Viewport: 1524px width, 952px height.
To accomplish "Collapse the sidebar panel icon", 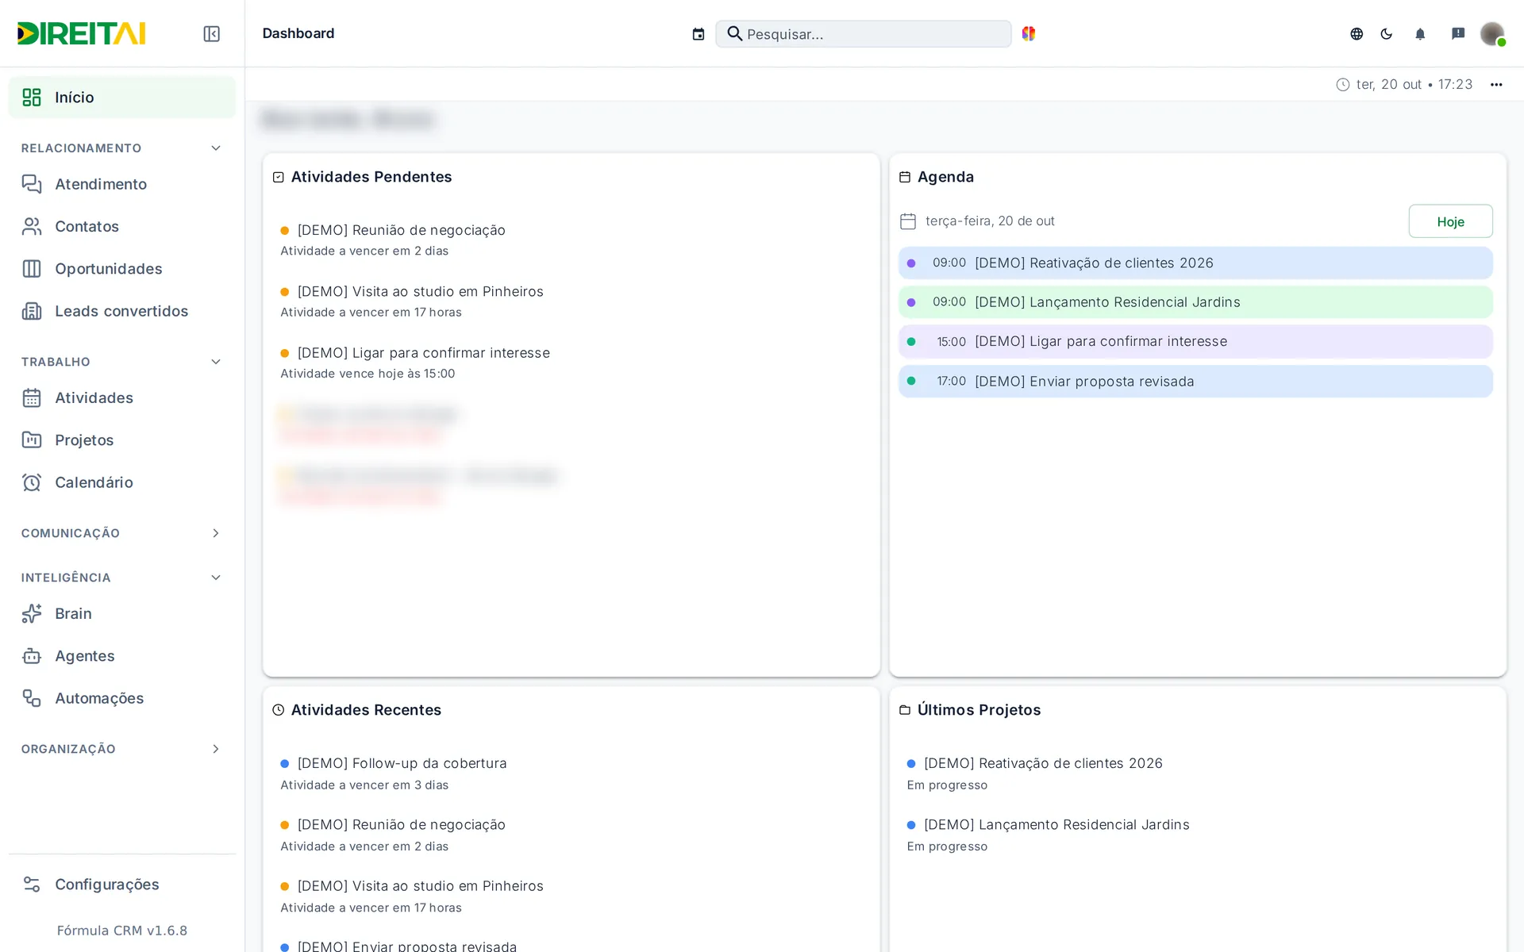I will 211,33.
